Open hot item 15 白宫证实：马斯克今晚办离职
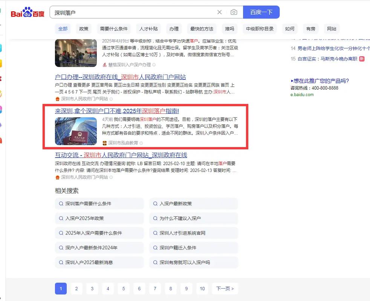The width and height of the screenshot is (370, 301). point(327,59)
